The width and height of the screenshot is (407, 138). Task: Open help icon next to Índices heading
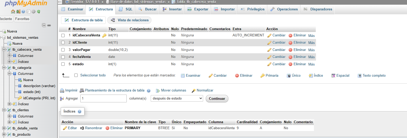80,111
